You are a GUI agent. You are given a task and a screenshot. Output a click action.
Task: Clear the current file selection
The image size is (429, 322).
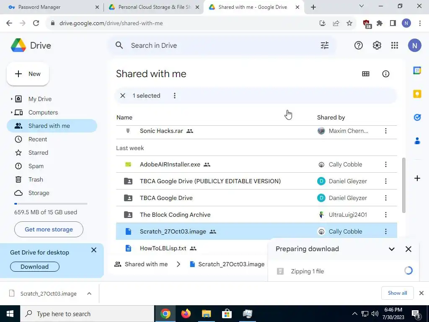[123, 96]
